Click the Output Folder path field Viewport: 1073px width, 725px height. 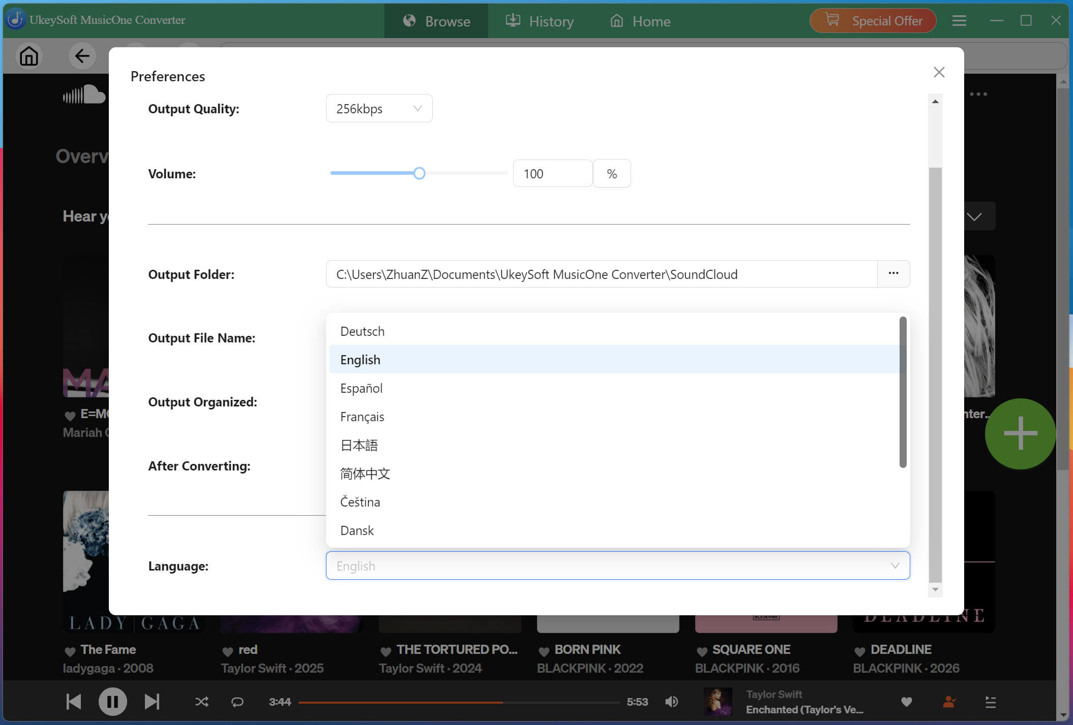click(602, 274)
